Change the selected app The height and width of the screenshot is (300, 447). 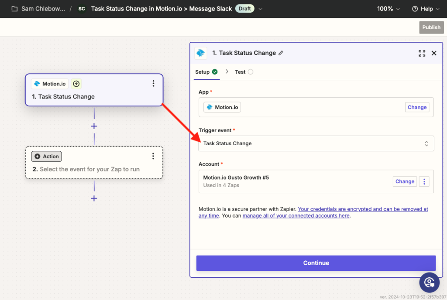pos(417,107)
